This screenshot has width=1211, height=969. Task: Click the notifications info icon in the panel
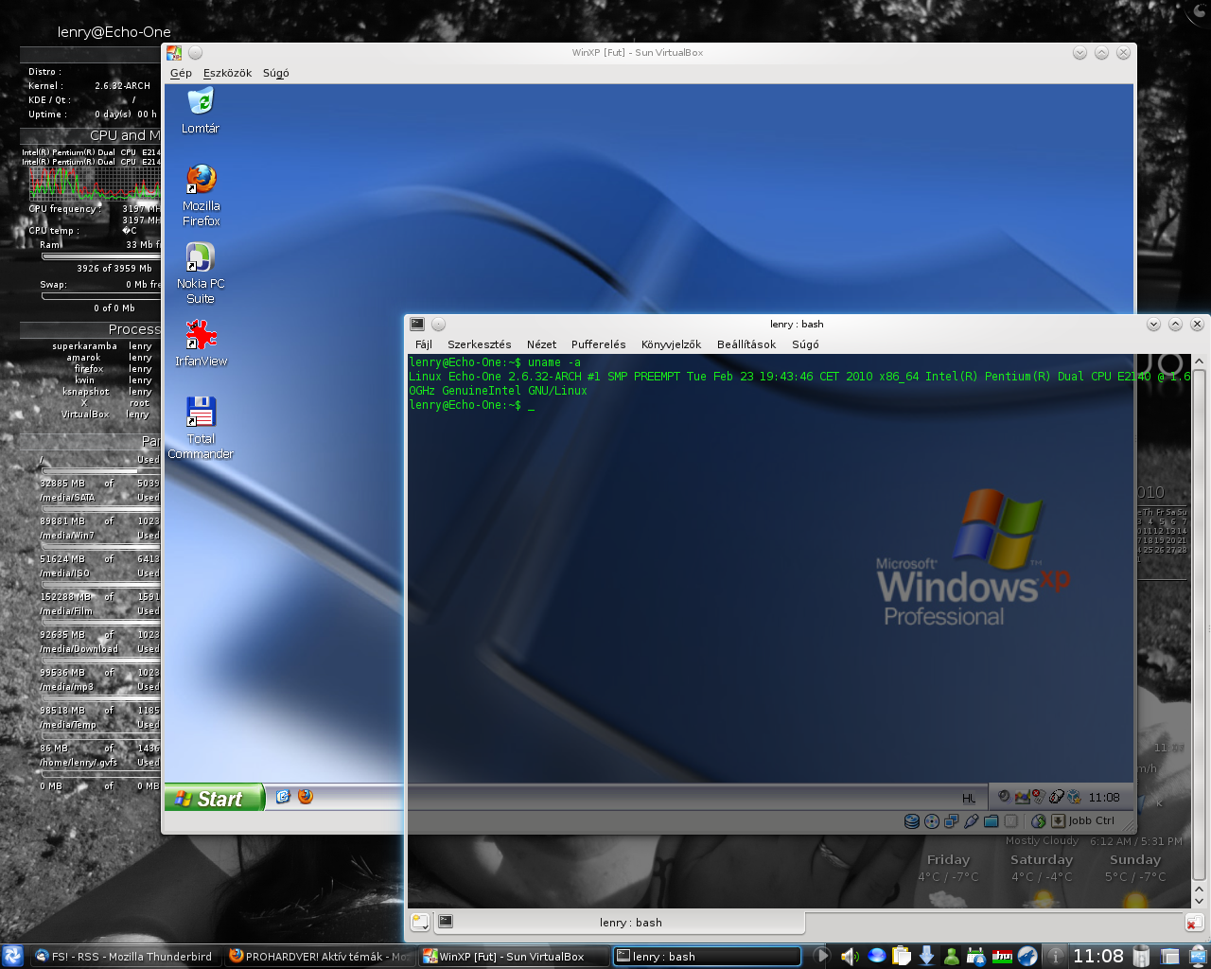[1055, 957]
